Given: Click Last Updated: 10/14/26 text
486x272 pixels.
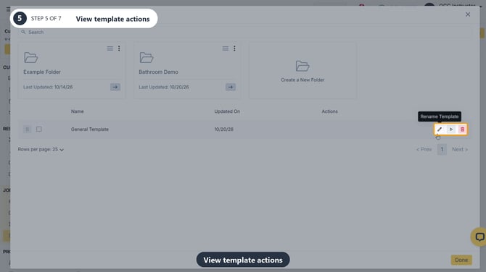Looking at the screenshot, I should coord(48,87).
